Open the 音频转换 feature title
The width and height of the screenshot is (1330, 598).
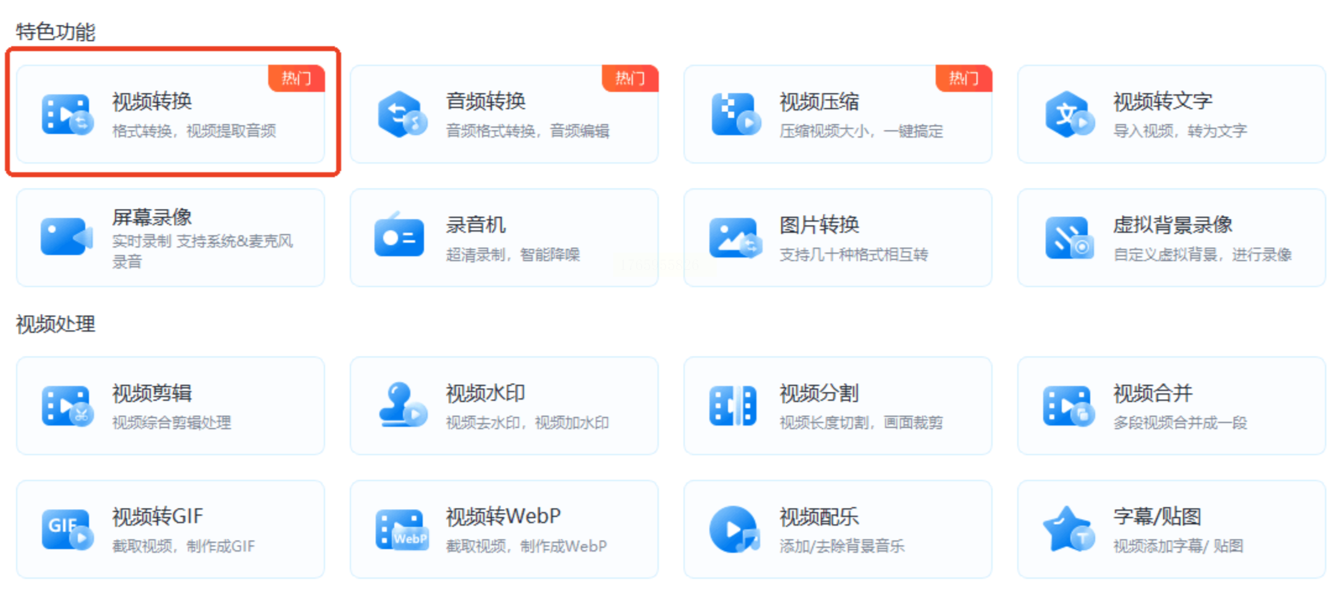click(486, 101)
